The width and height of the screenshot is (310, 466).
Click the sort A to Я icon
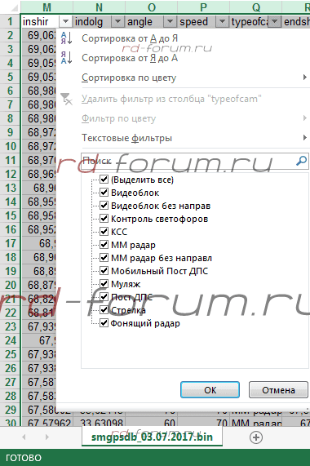click(x=66, y=38)
